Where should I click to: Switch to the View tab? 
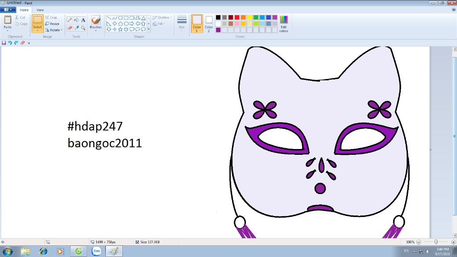(40, 10)
